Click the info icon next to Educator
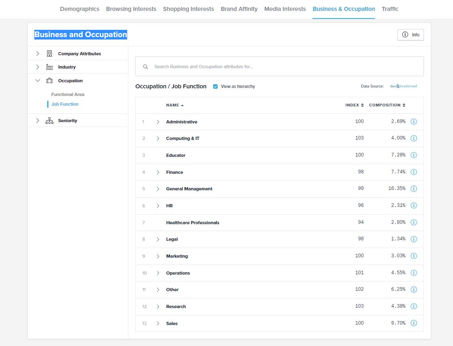This screenshot has height=346, width=453. point(413,155)
